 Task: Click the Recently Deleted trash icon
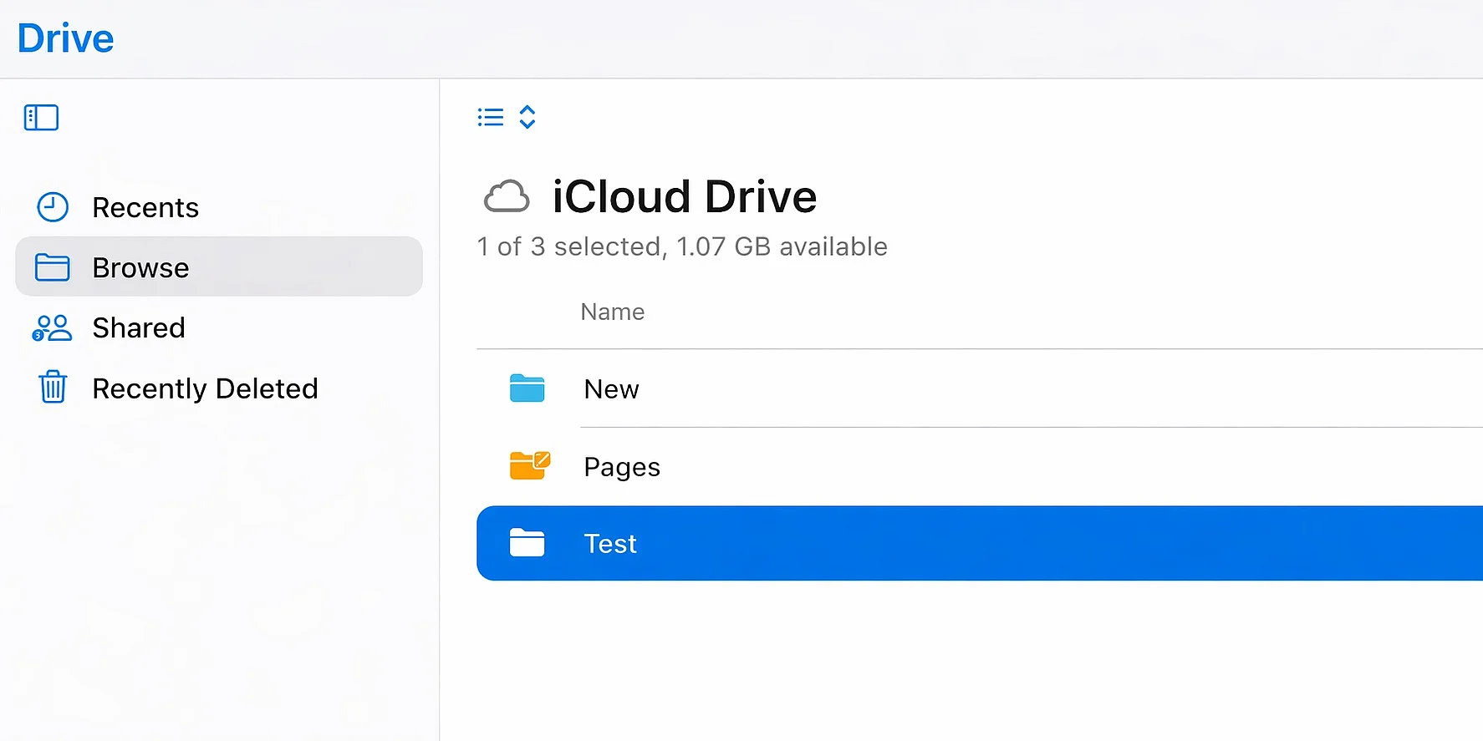(53, 387)
